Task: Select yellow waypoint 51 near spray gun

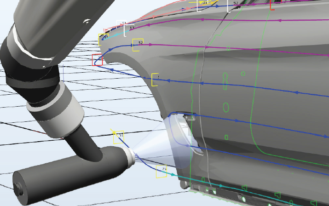Action: (x=119, y=137)
